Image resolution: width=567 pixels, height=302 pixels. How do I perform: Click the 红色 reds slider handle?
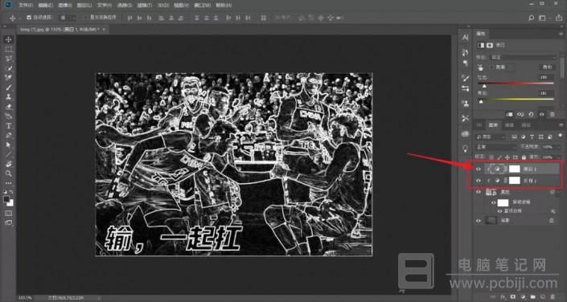coord(484,86)
